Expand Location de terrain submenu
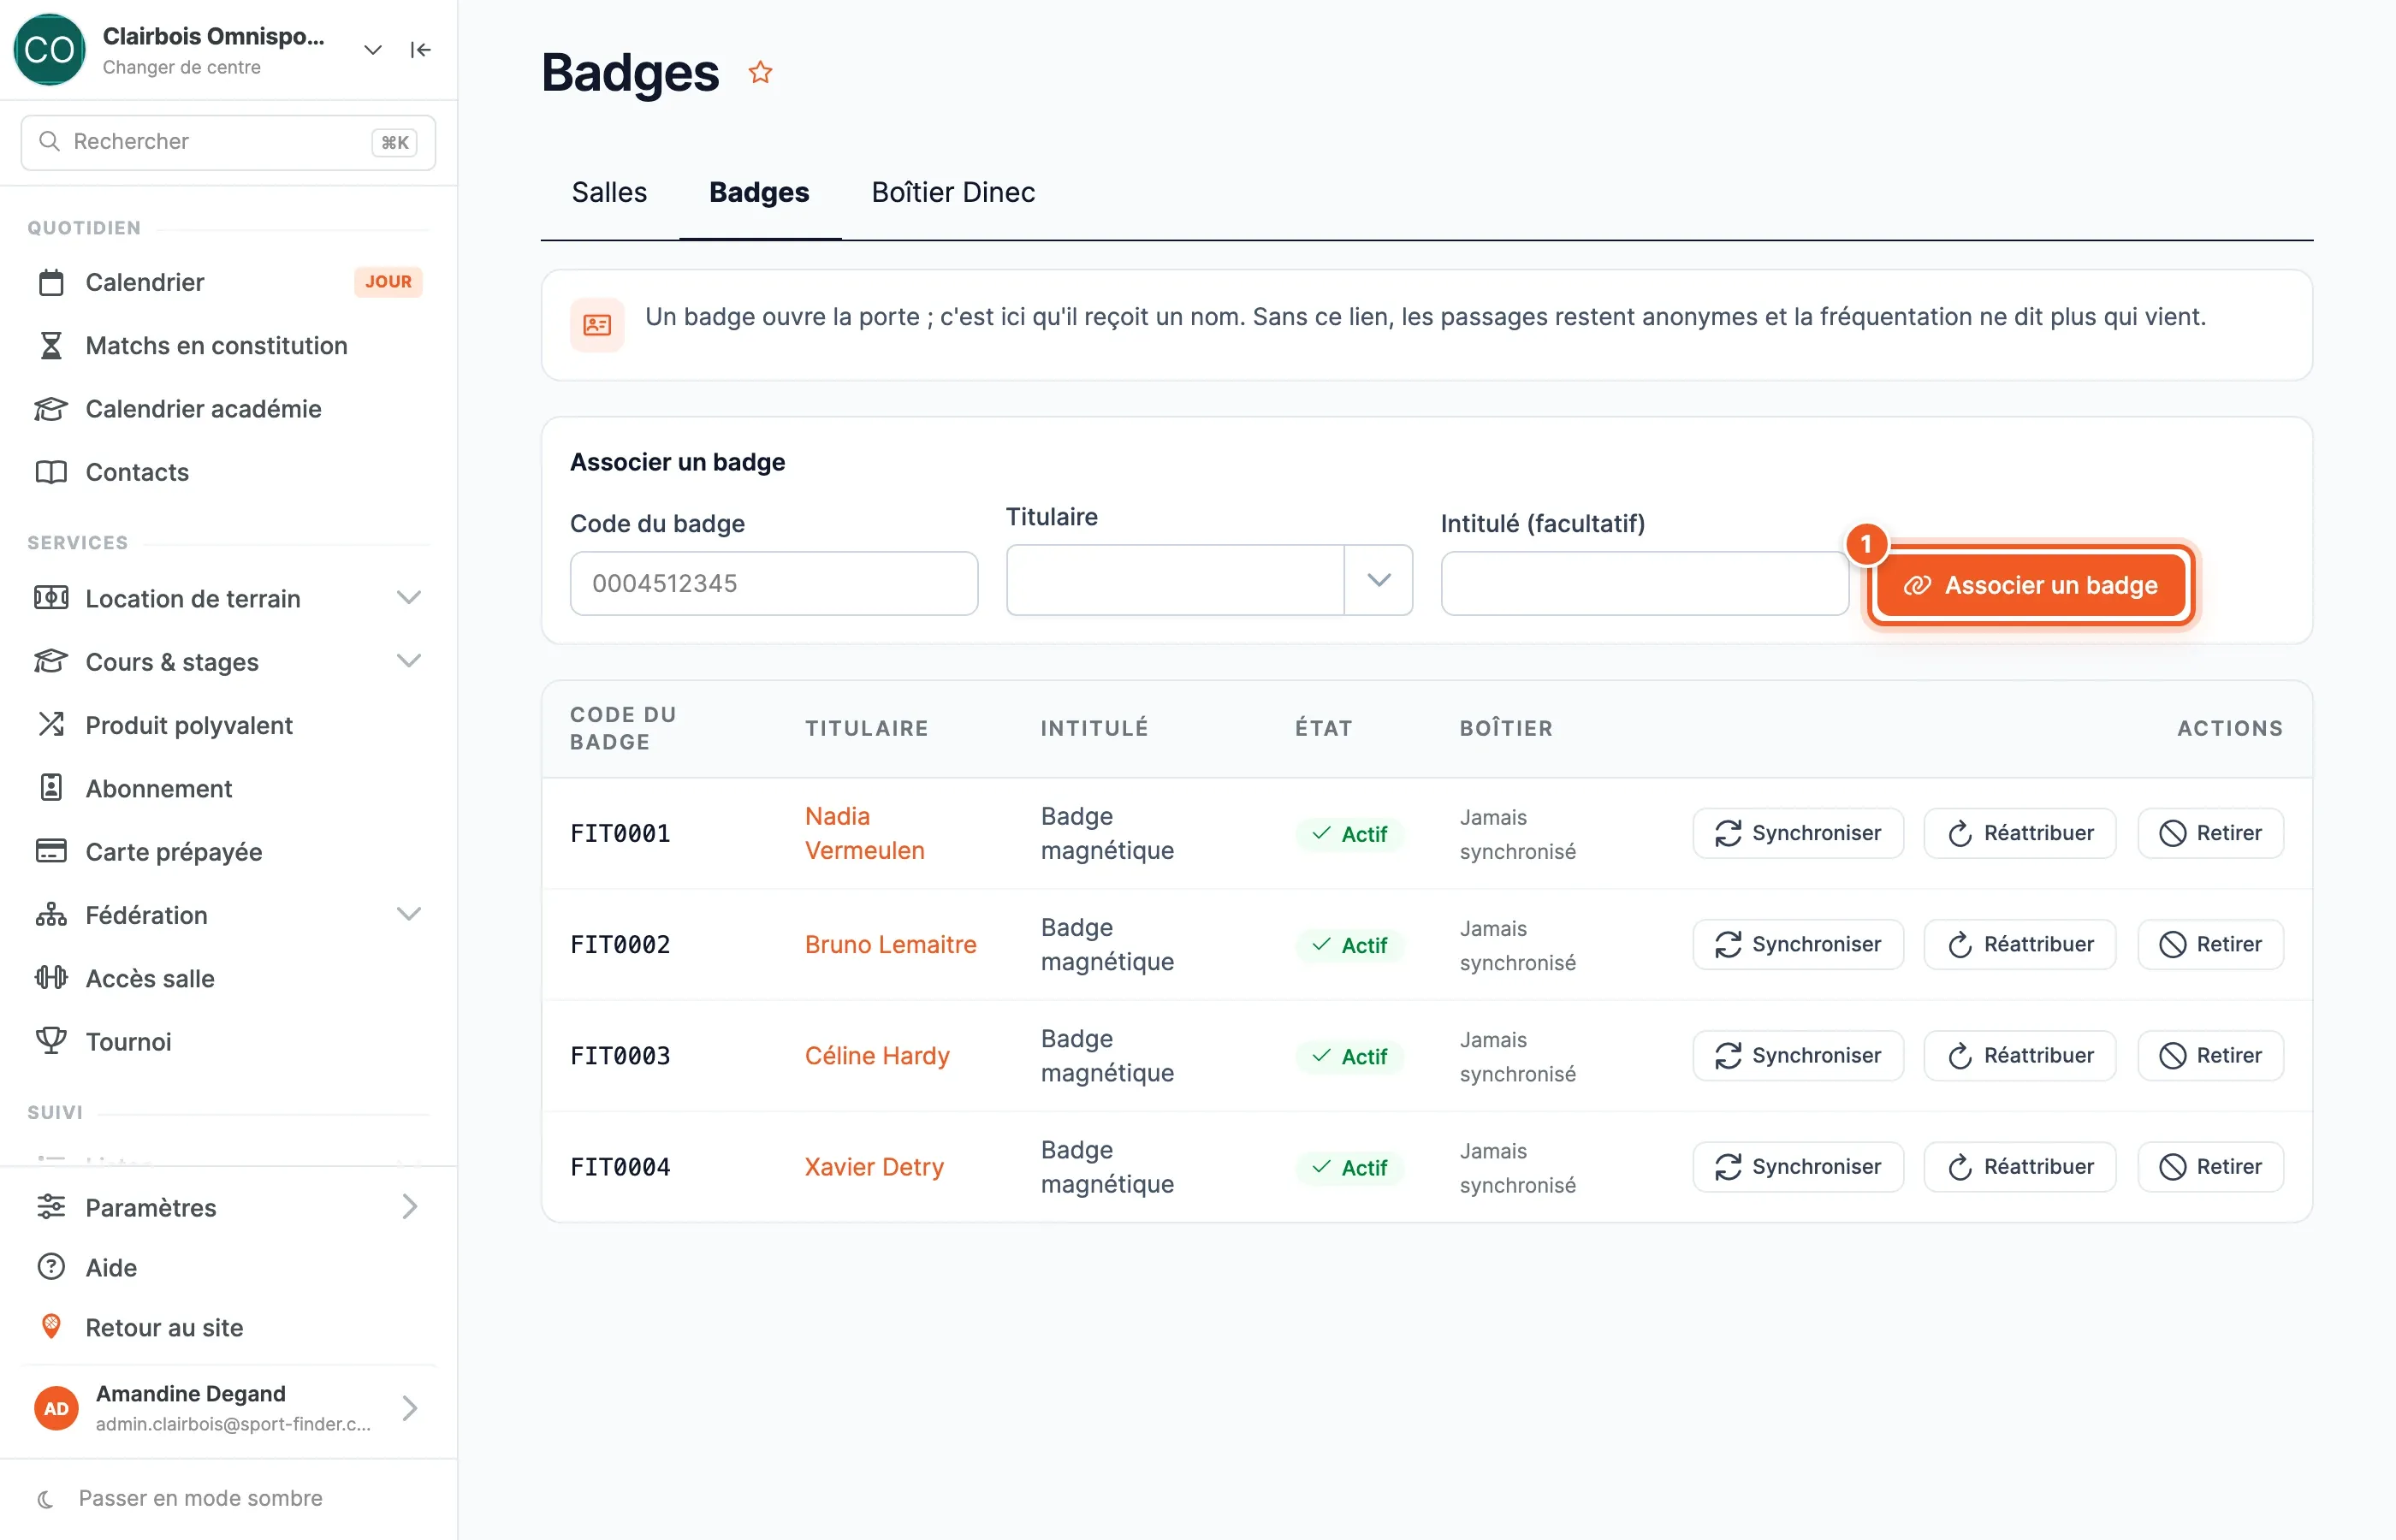 (x=408, y=598)
